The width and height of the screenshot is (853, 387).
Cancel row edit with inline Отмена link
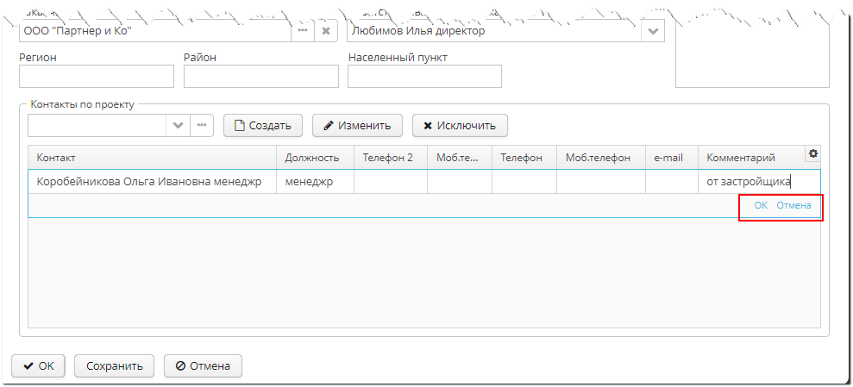click(793, 205)
